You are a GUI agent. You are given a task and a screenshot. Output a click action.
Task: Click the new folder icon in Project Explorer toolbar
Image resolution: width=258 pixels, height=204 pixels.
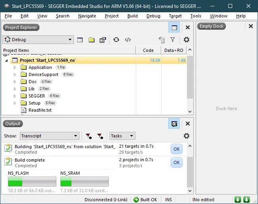click(x=91, y=40)
